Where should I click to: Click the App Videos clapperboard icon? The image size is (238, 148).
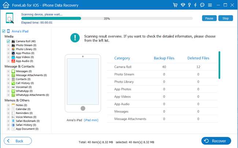13,57
